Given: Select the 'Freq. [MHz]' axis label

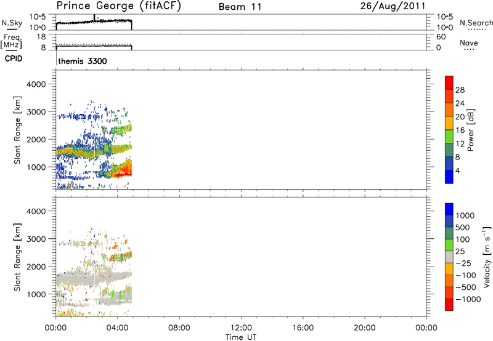Looking at the screenshot, I should click(x=11, y=42).
